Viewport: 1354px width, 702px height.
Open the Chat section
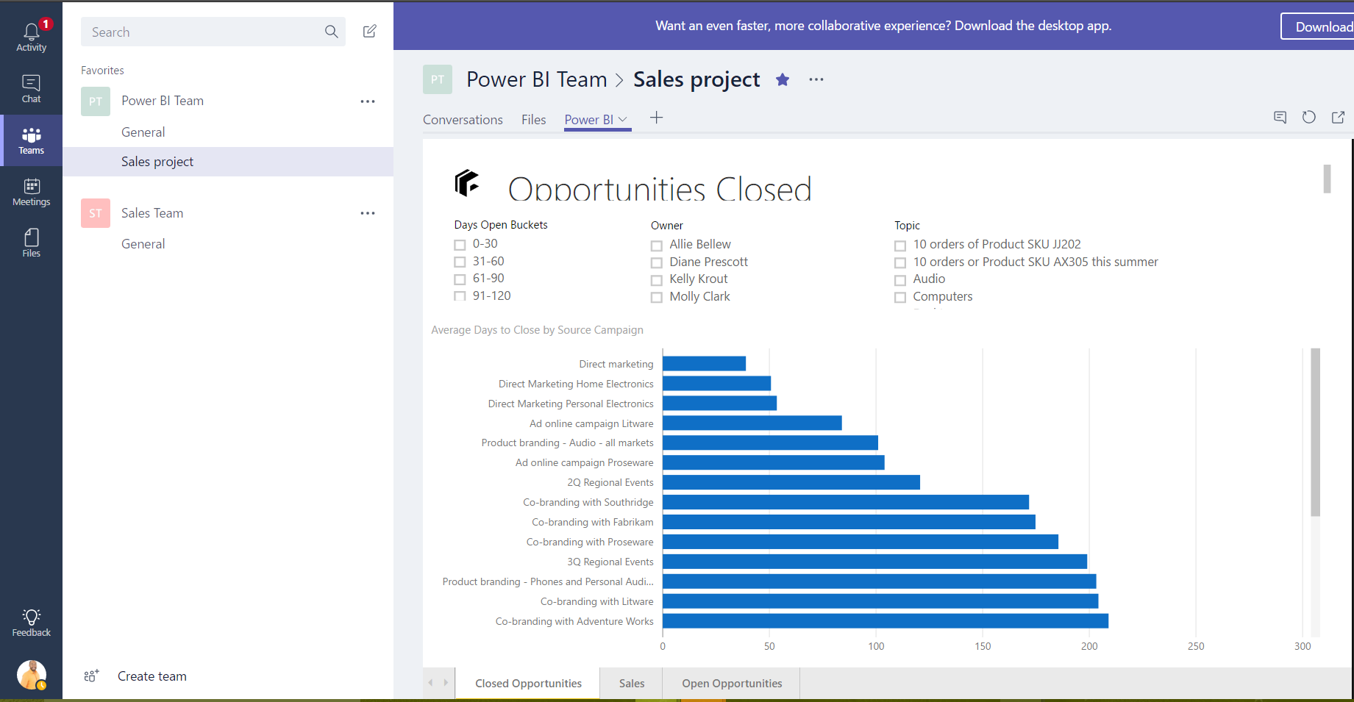click(31, 88)
